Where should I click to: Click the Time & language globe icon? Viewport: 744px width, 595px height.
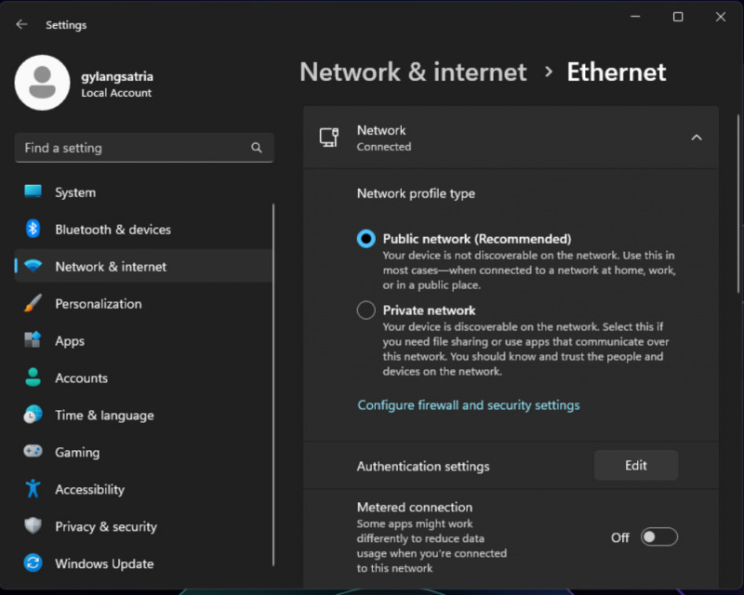(33, 415)
